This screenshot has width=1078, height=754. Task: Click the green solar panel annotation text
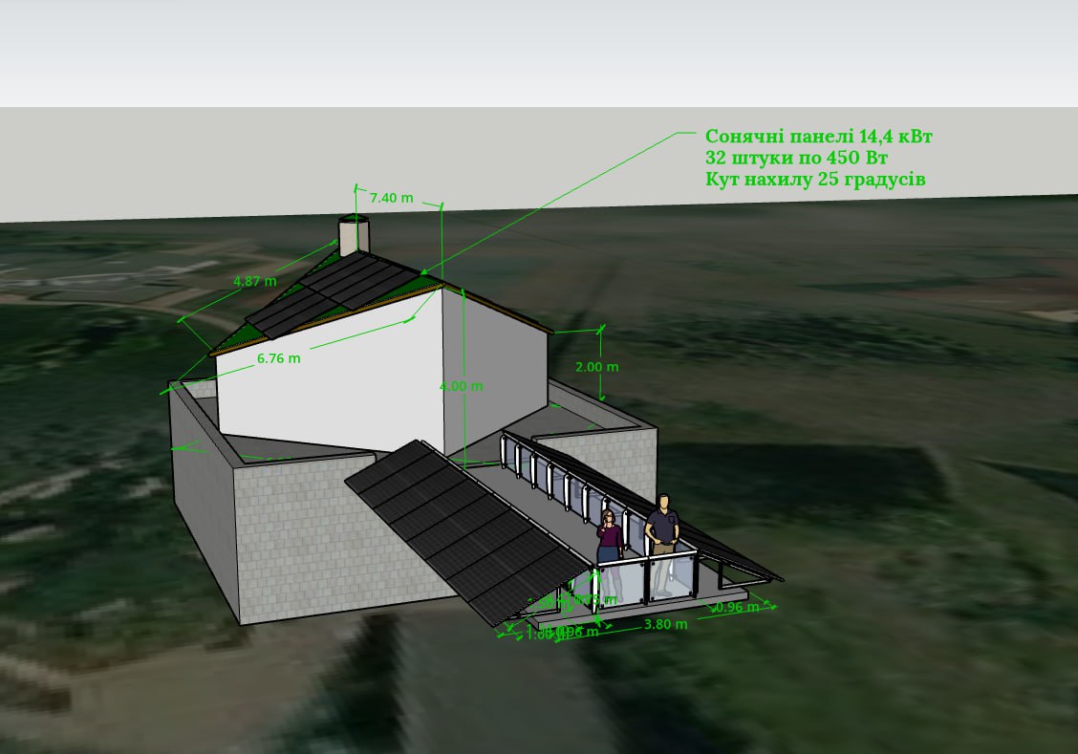coord(818,158)
